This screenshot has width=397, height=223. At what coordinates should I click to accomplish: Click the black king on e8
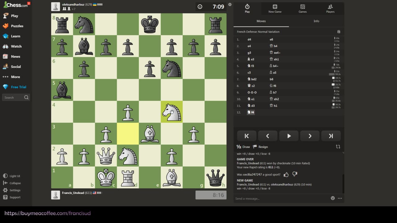tap(150, 24)
